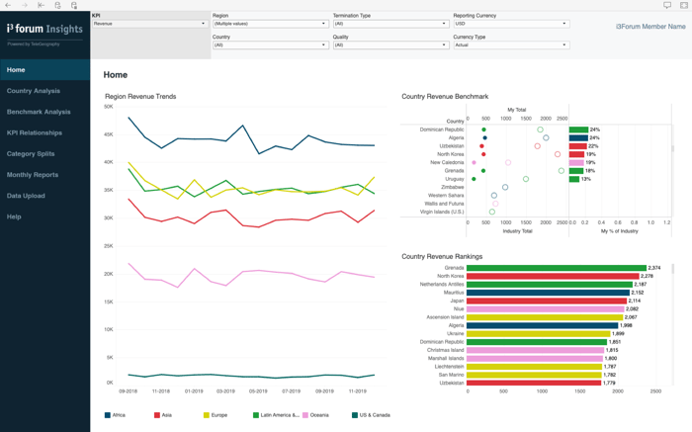This screenshot has height=432, width=692.
Task: Open the Quality filter dropdown
Action: [x=391, y=45]
